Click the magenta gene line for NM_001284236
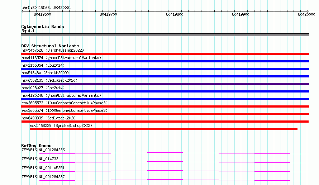 [165, 153]
